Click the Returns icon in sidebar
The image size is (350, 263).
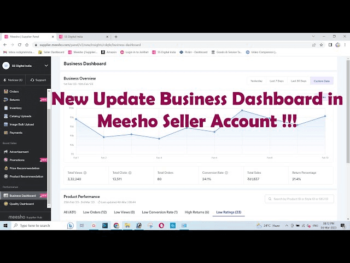[x=6, y=100]
